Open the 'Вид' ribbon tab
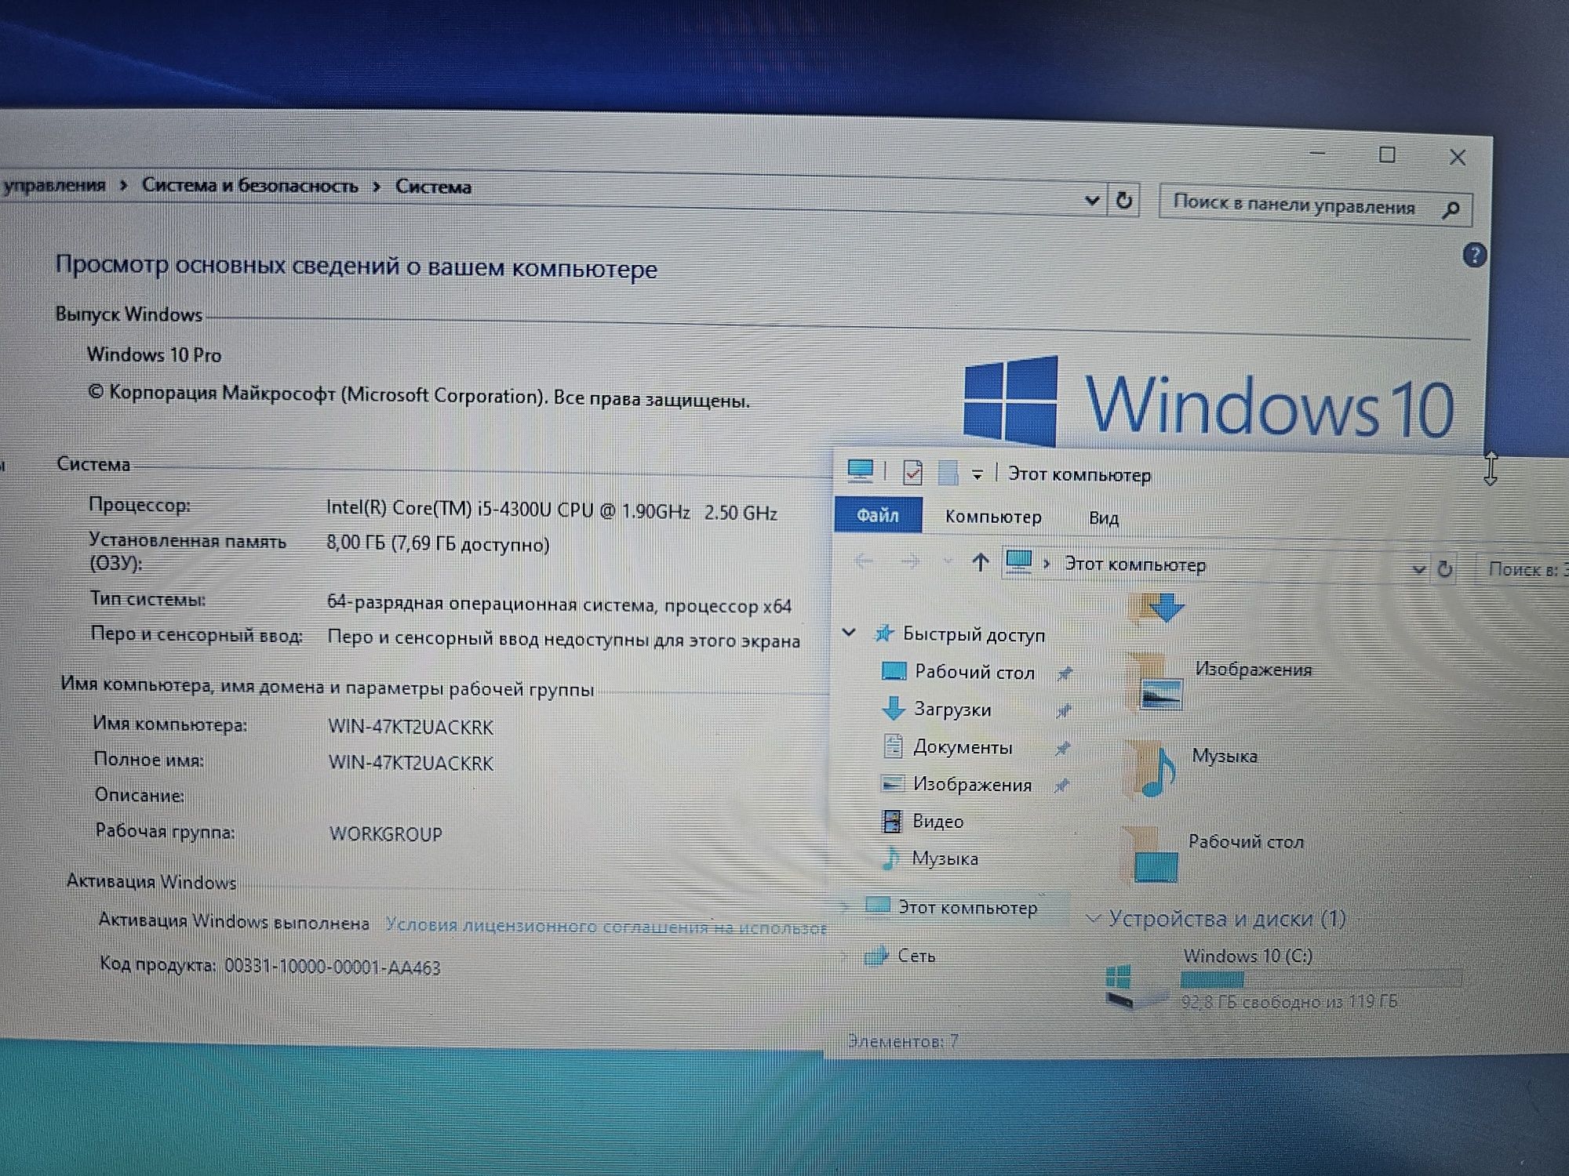 tap(1103, 518)
